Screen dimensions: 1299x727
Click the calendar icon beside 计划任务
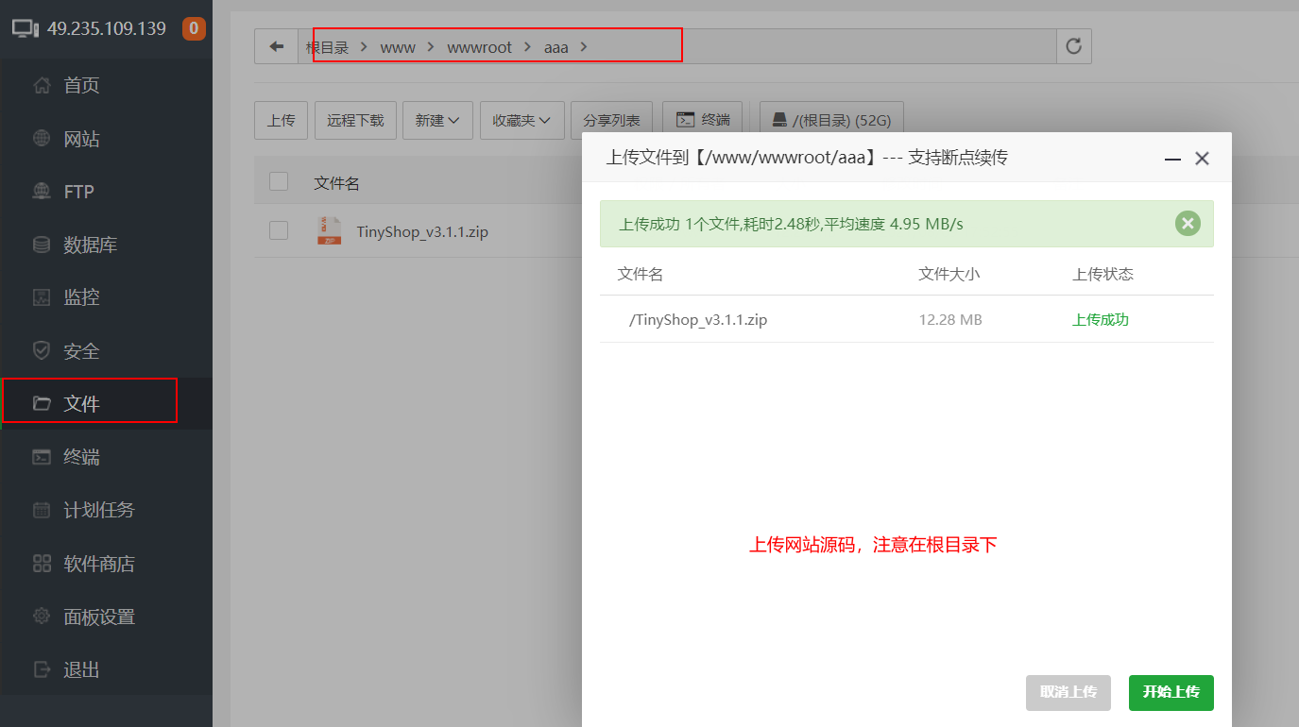[42, 510]
